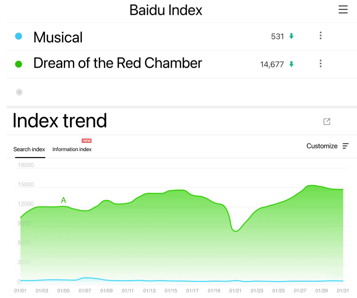This screenshot has height=298, width=357.
Task: Select the Dream of the Red Chamber keyword
Action: [x=118, y=63]
